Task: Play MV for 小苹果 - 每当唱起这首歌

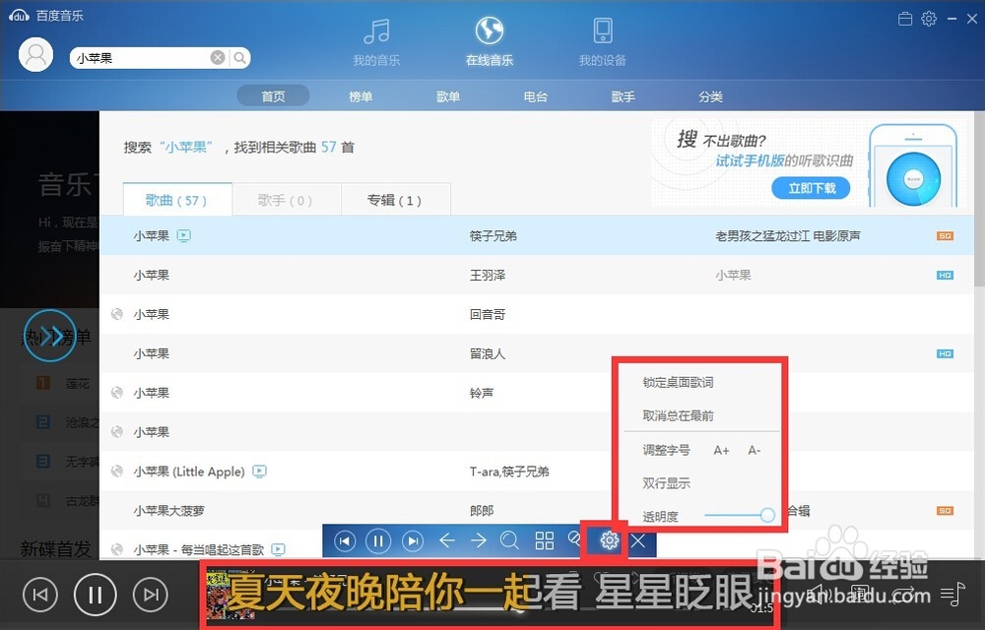Action: (x=278, y=549)
